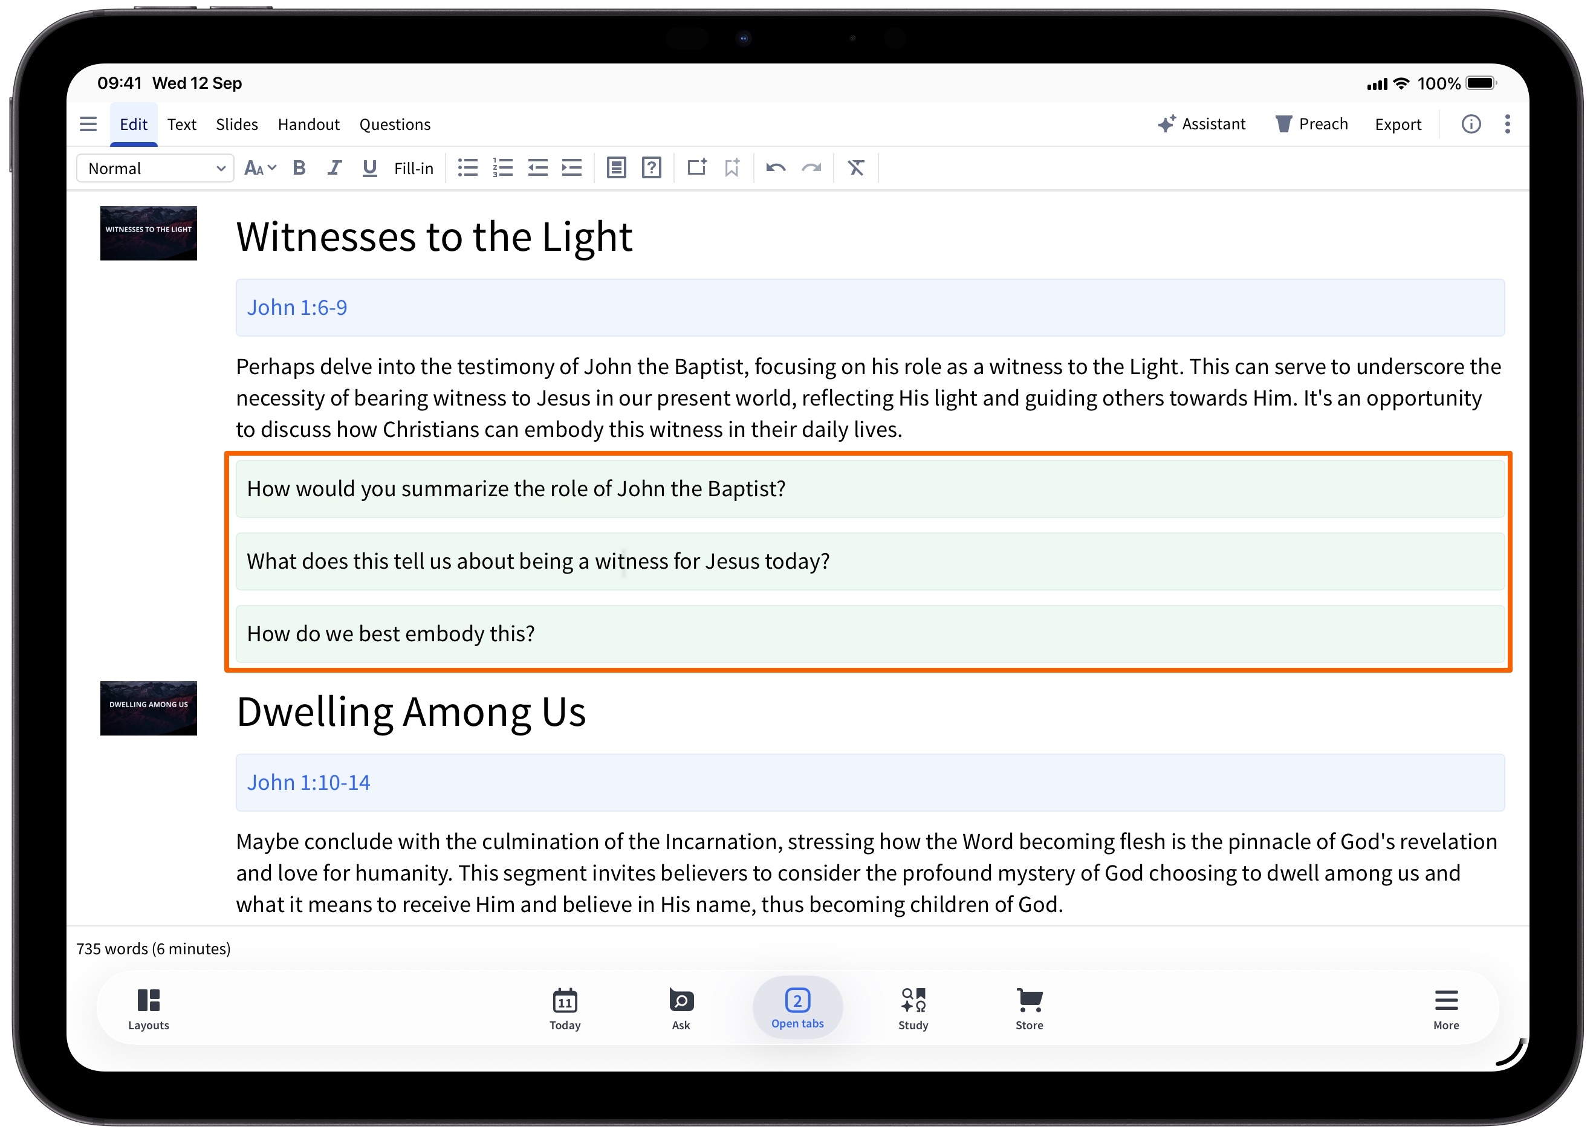Open Layouts in the bottom bar

point(148,1009)
